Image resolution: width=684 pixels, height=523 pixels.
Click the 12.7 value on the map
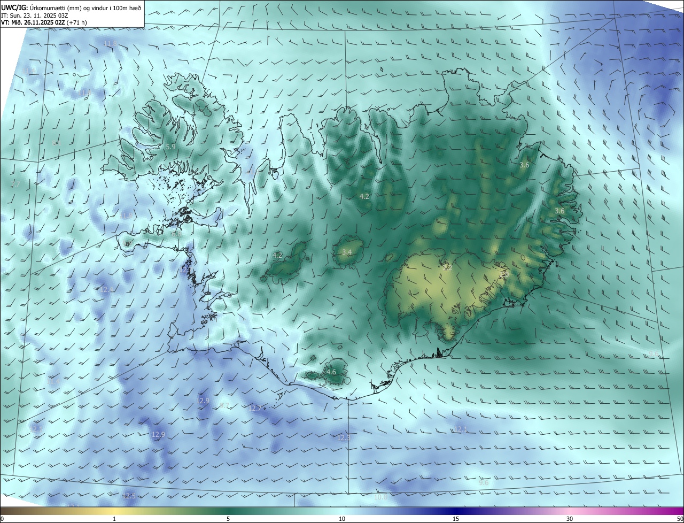point(255,409)
